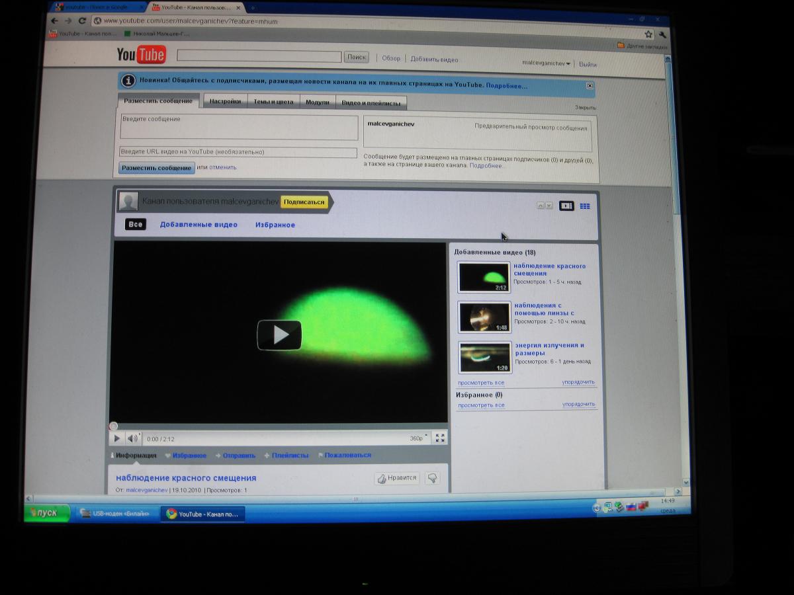Click the Выйти sign-out link
The width and height of the screenshot is (794, 595).
tap(588, 65)
